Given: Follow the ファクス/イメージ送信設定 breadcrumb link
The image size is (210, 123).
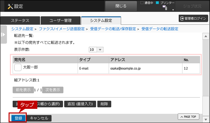Looking at the screenshot, I should tap(62, 29).
